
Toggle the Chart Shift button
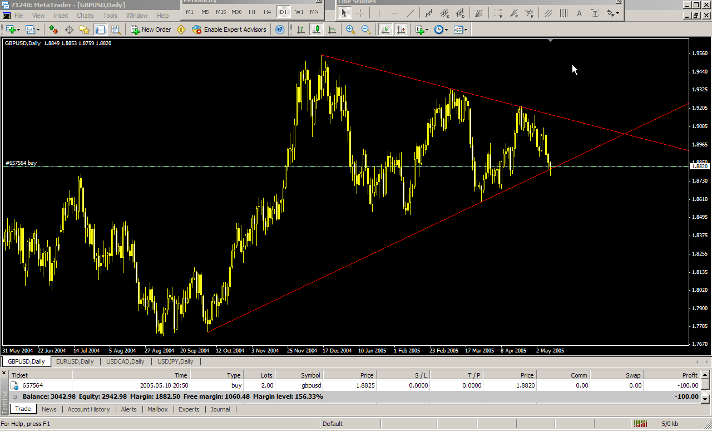401,30
